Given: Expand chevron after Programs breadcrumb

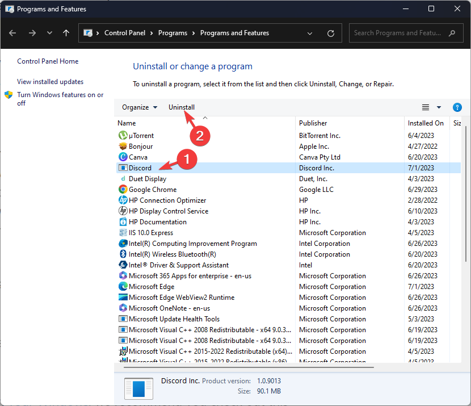Looking at the screenshot, I should pyautogui.click(x=194, y=33).
